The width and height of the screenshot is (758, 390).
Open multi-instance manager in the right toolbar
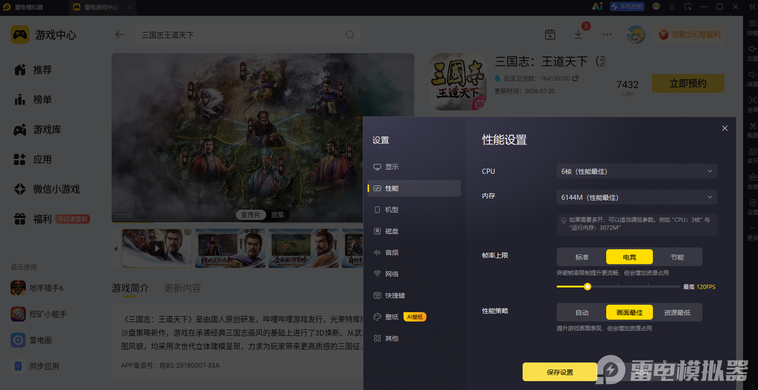click(x=752, y=155)
